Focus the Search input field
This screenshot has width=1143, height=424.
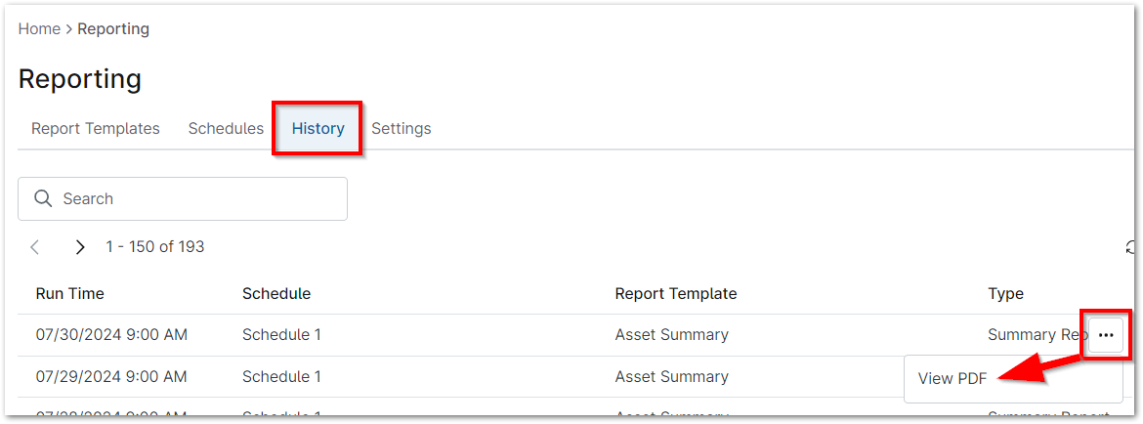[195, 198]
